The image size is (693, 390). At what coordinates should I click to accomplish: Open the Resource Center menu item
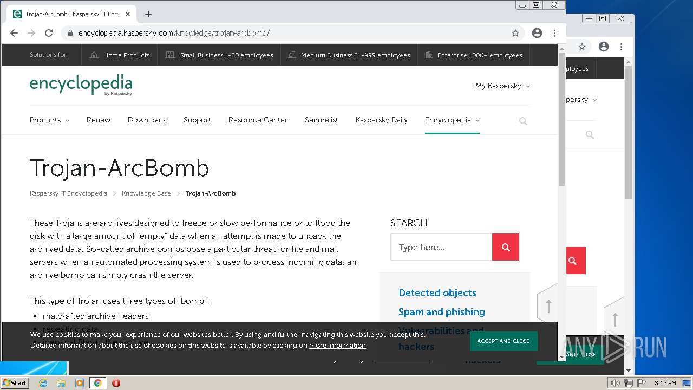[258, 120]
